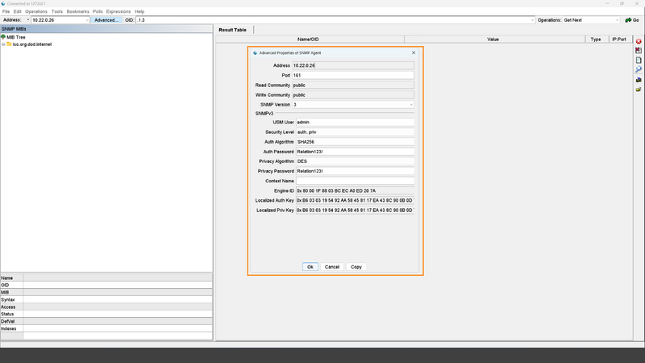The image size is (645, 363).
Task: Click the dialog Address field
Action: pyautogui.click(x=353, y=65)
